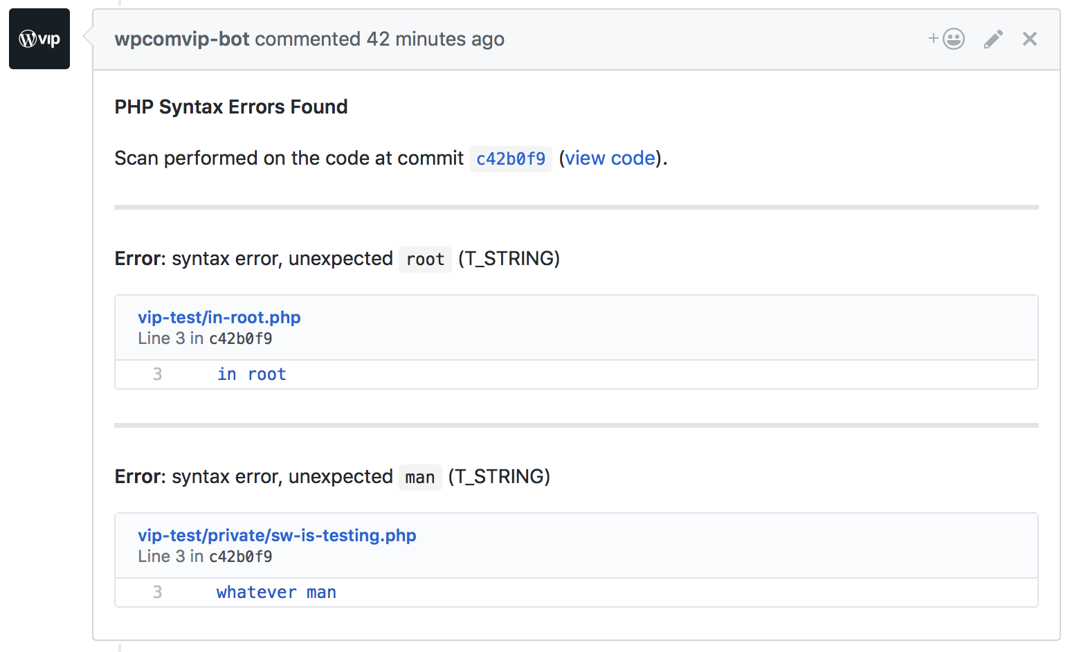
Task: Click commit hash under in-root.php
Action: (x=241, y=339)
